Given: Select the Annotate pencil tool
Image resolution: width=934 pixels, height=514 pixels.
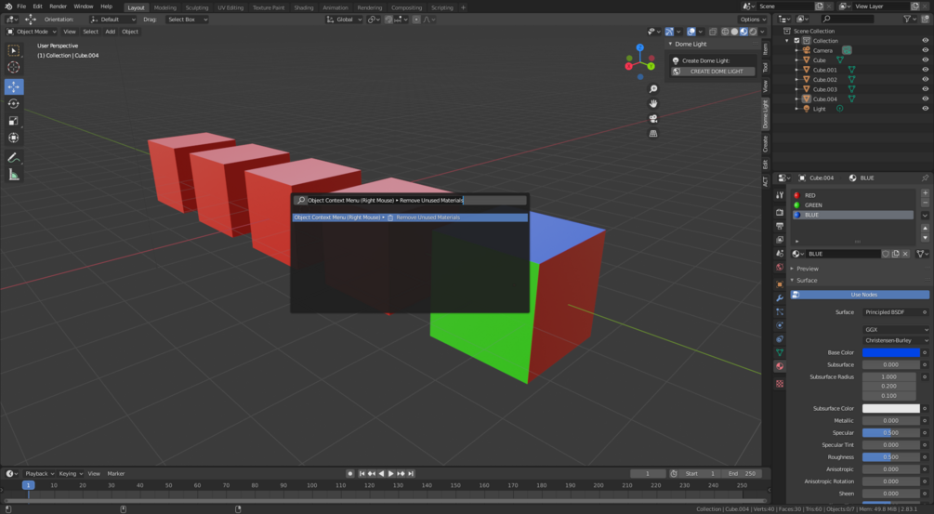Looking at the screenshot, I should (14, 158).
